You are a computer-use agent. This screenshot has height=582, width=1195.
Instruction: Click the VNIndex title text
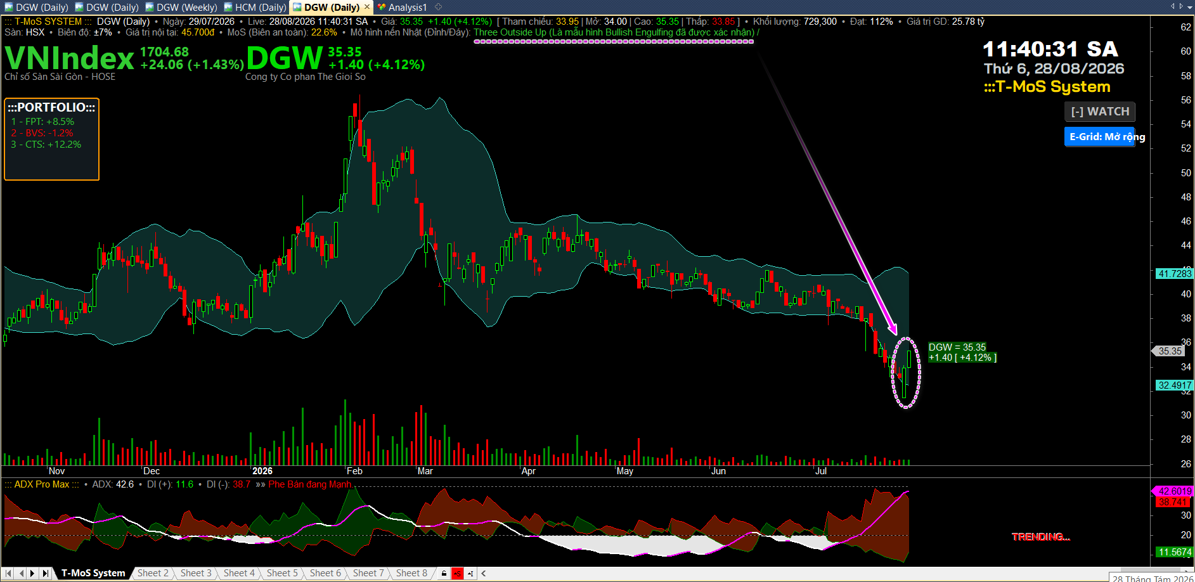pos(69,58)
